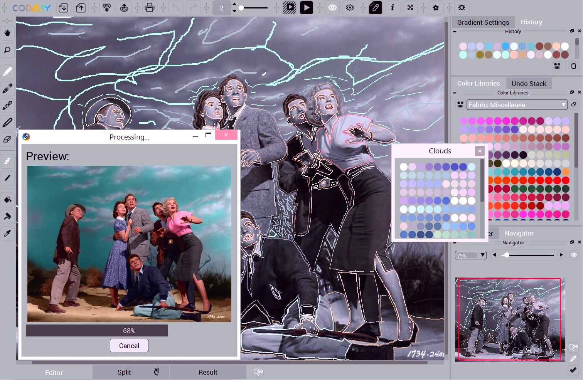Select the Zoom magnifier tool
Viewport: 583px width, 380px height.
click(7, 50)
